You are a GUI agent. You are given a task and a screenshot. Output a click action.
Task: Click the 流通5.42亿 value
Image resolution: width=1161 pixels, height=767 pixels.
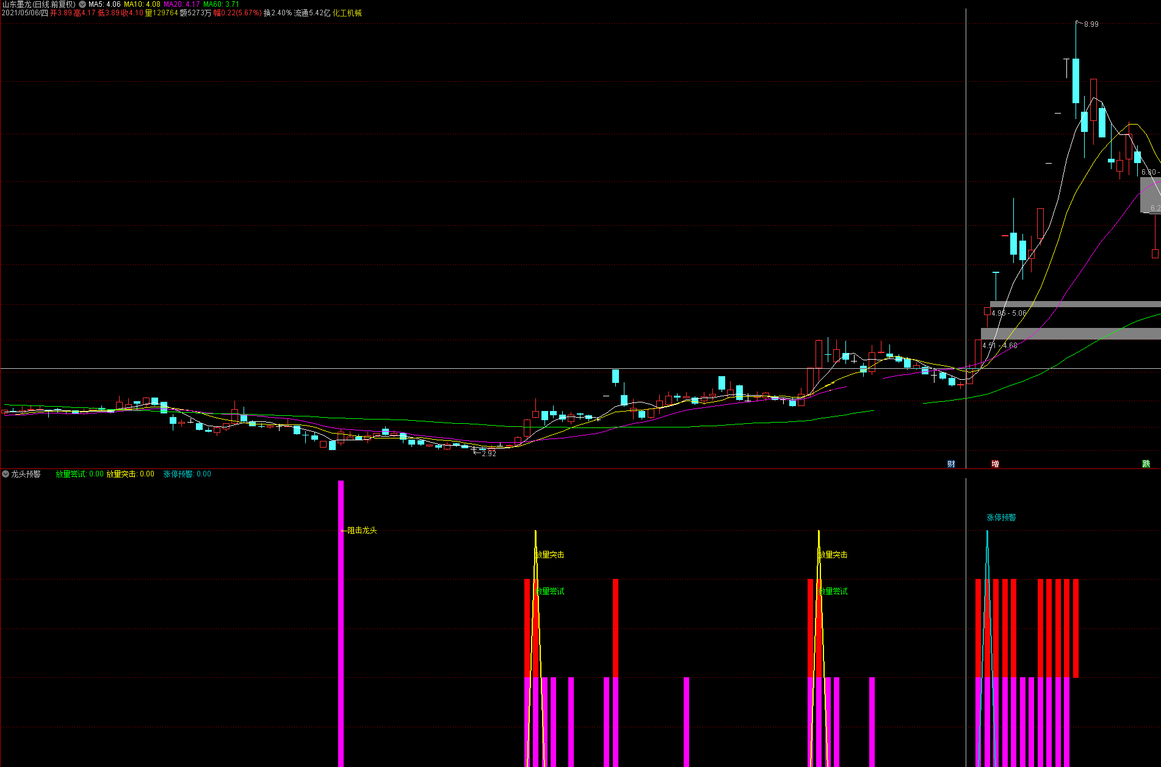click(312, 13)
